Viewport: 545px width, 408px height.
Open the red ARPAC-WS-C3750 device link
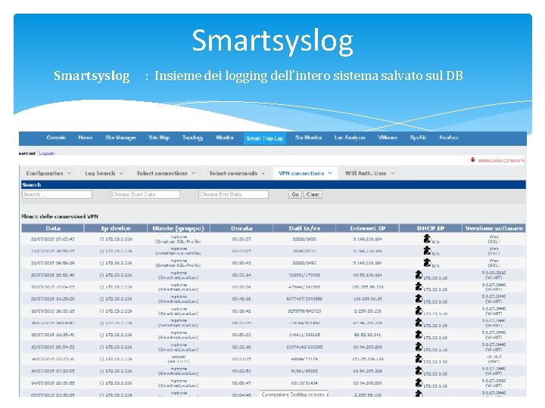501,161
